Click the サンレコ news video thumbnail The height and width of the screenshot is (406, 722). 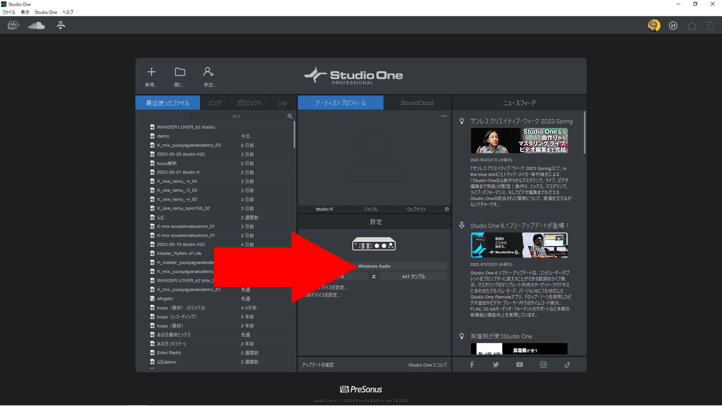point(519,141)
